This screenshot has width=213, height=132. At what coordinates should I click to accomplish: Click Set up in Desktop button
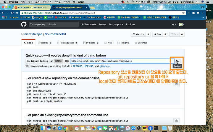[x=38, y=61]
